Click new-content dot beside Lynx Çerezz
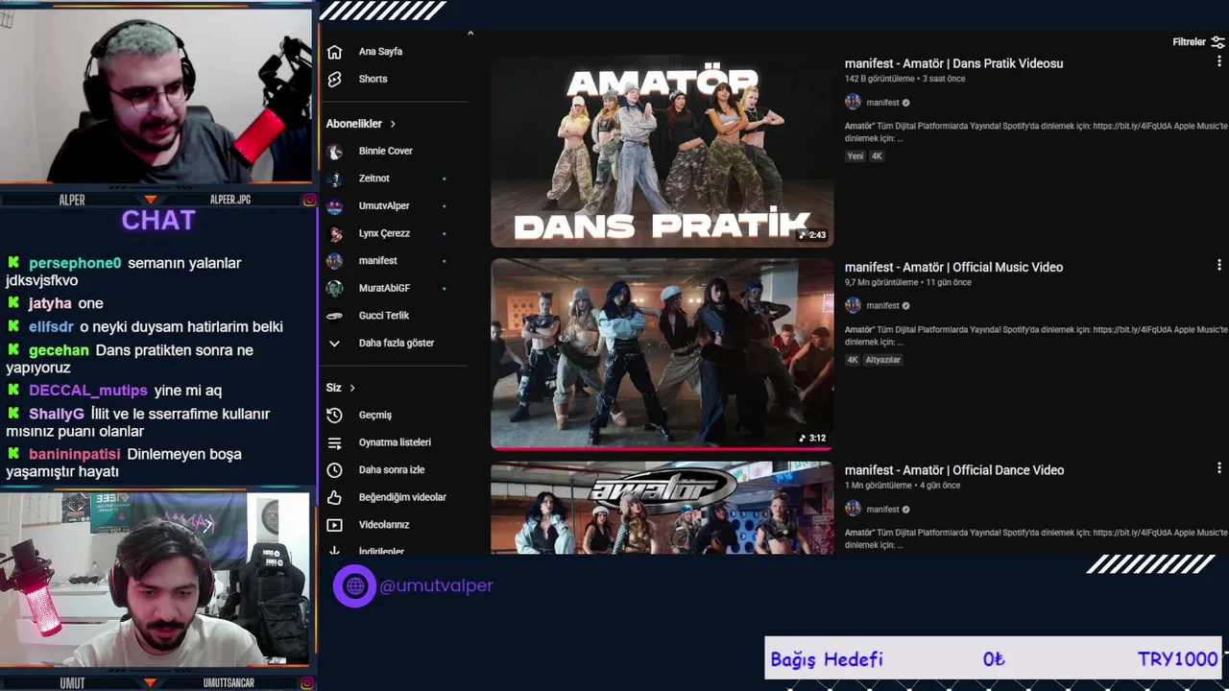The height and width of the screenshot is (691, 1229). coord(444,233)
